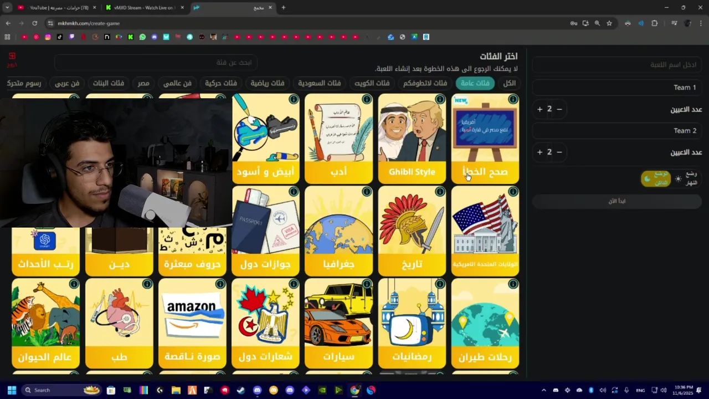Open info icon on عالم الحيوان card

tap(74, 284)
